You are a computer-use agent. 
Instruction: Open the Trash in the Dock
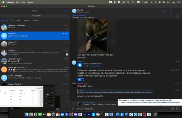click(155, 114)
